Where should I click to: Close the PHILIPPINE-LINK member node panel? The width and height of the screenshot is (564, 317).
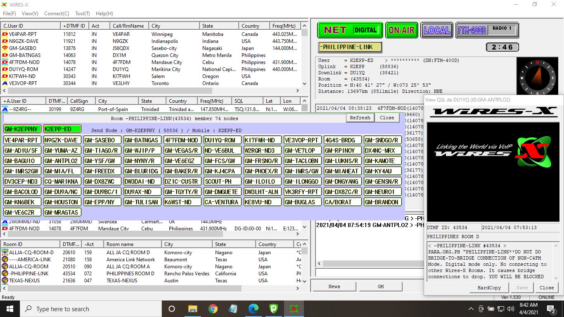coord(387,118)
